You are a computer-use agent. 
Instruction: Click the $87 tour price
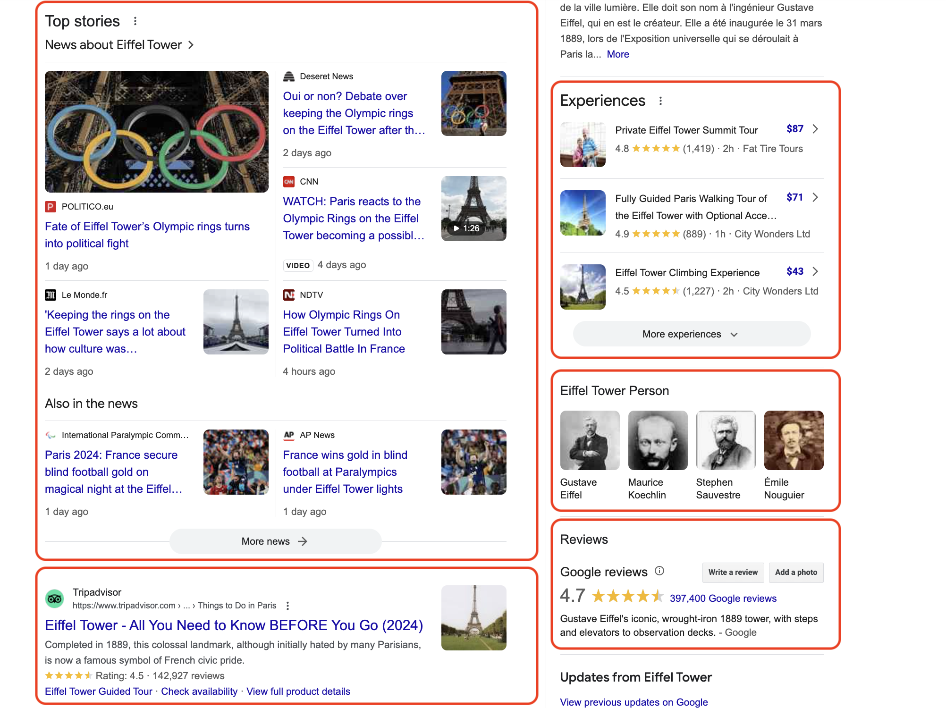[795, 129]
